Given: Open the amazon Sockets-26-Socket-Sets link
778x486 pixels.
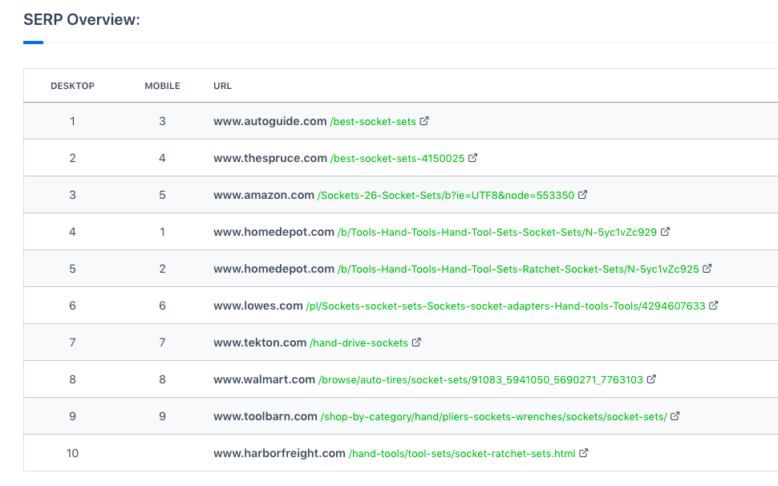Looking at the screenshot, I should pos(446,196).
